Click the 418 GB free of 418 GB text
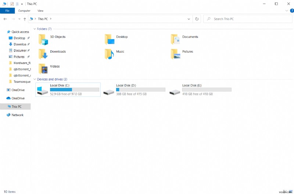Screen dimensions: 294x194 pos(197,94)
